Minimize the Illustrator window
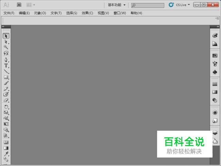This screenshot has width=221, height=166. [x=197, y=5]
